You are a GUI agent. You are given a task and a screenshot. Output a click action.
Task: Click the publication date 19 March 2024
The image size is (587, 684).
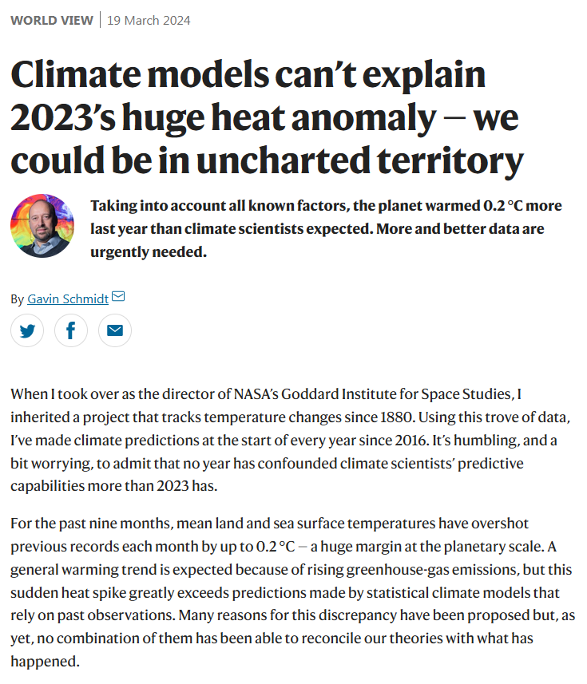tap(148, 20)
